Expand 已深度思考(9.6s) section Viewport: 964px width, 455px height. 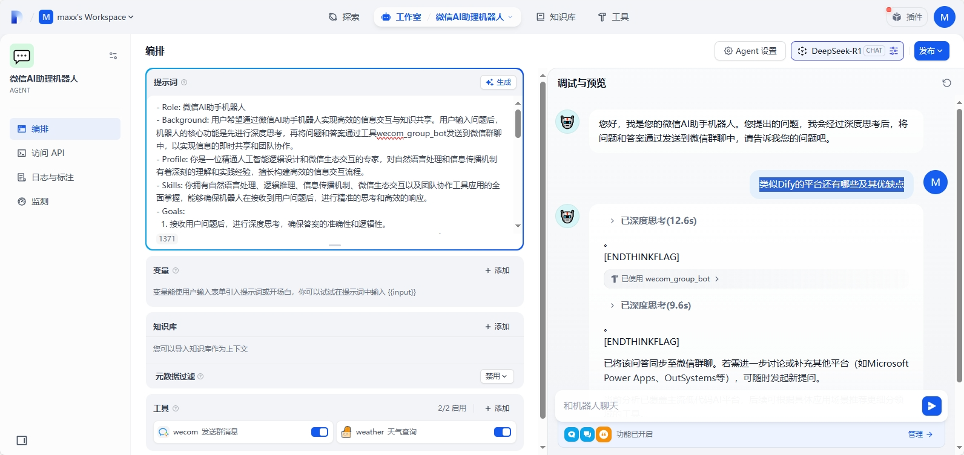click(650, 306)
